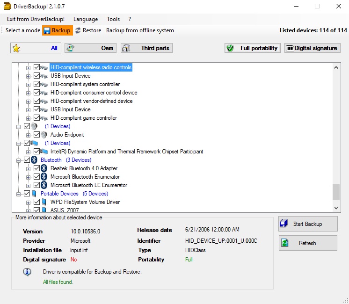The width and height of the screenshot is (349, 304).
Task: Uncheck HID-compliant wireless radio controls checkbox
Action: pyautogui.click(x=37, y=67)
